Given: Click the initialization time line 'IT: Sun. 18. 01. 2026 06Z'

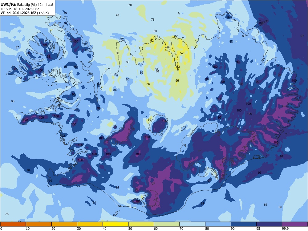Looking at the screenshot, I should [20, 9].
